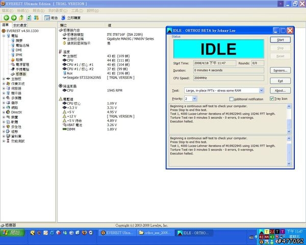Viewport: 306px width, 245px height.
Task: Switch to EVEREST Ultimate taskbar button
Action: (117, 233)
